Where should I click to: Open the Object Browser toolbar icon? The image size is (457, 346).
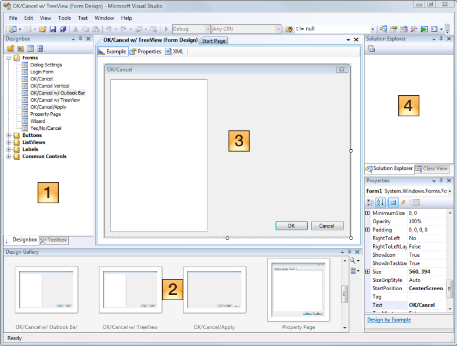click(404, 29)
